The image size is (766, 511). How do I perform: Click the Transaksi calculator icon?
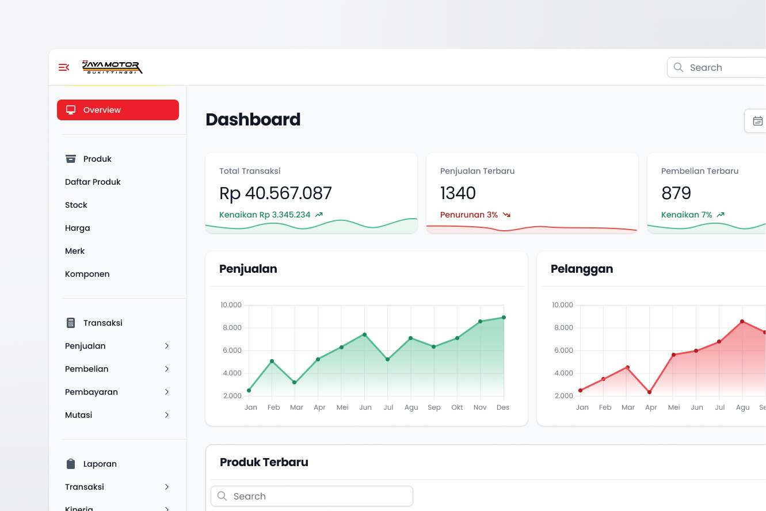[70, 323]
